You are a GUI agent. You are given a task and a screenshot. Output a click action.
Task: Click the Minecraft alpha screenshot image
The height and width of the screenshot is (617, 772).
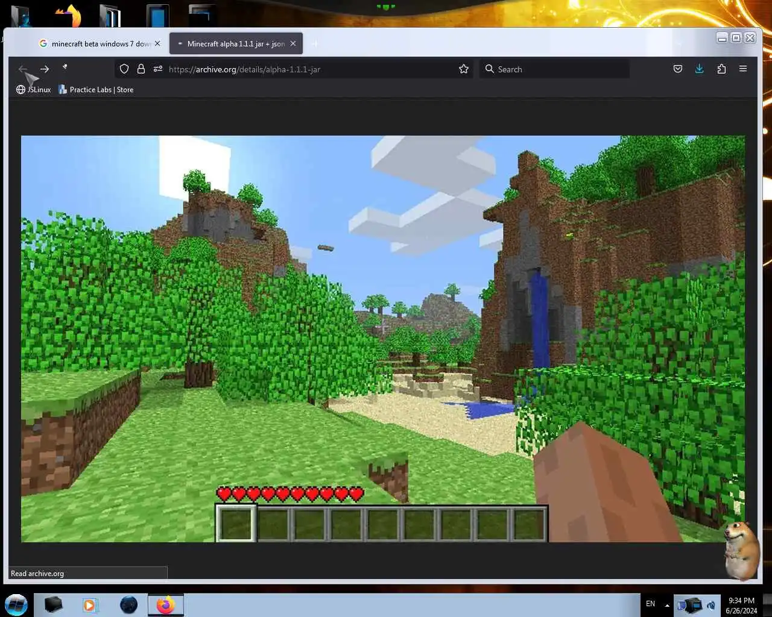tap(383, 339)
